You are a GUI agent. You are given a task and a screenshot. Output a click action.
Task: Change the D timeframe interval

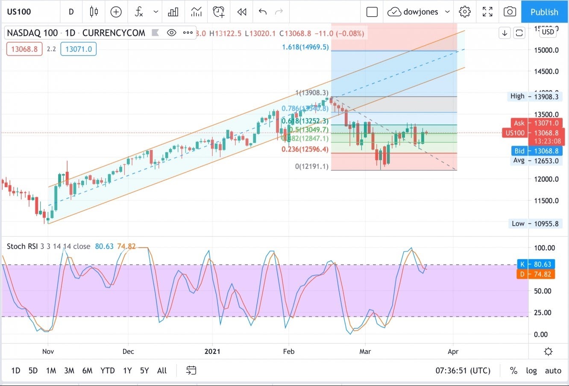pos(71,12)
